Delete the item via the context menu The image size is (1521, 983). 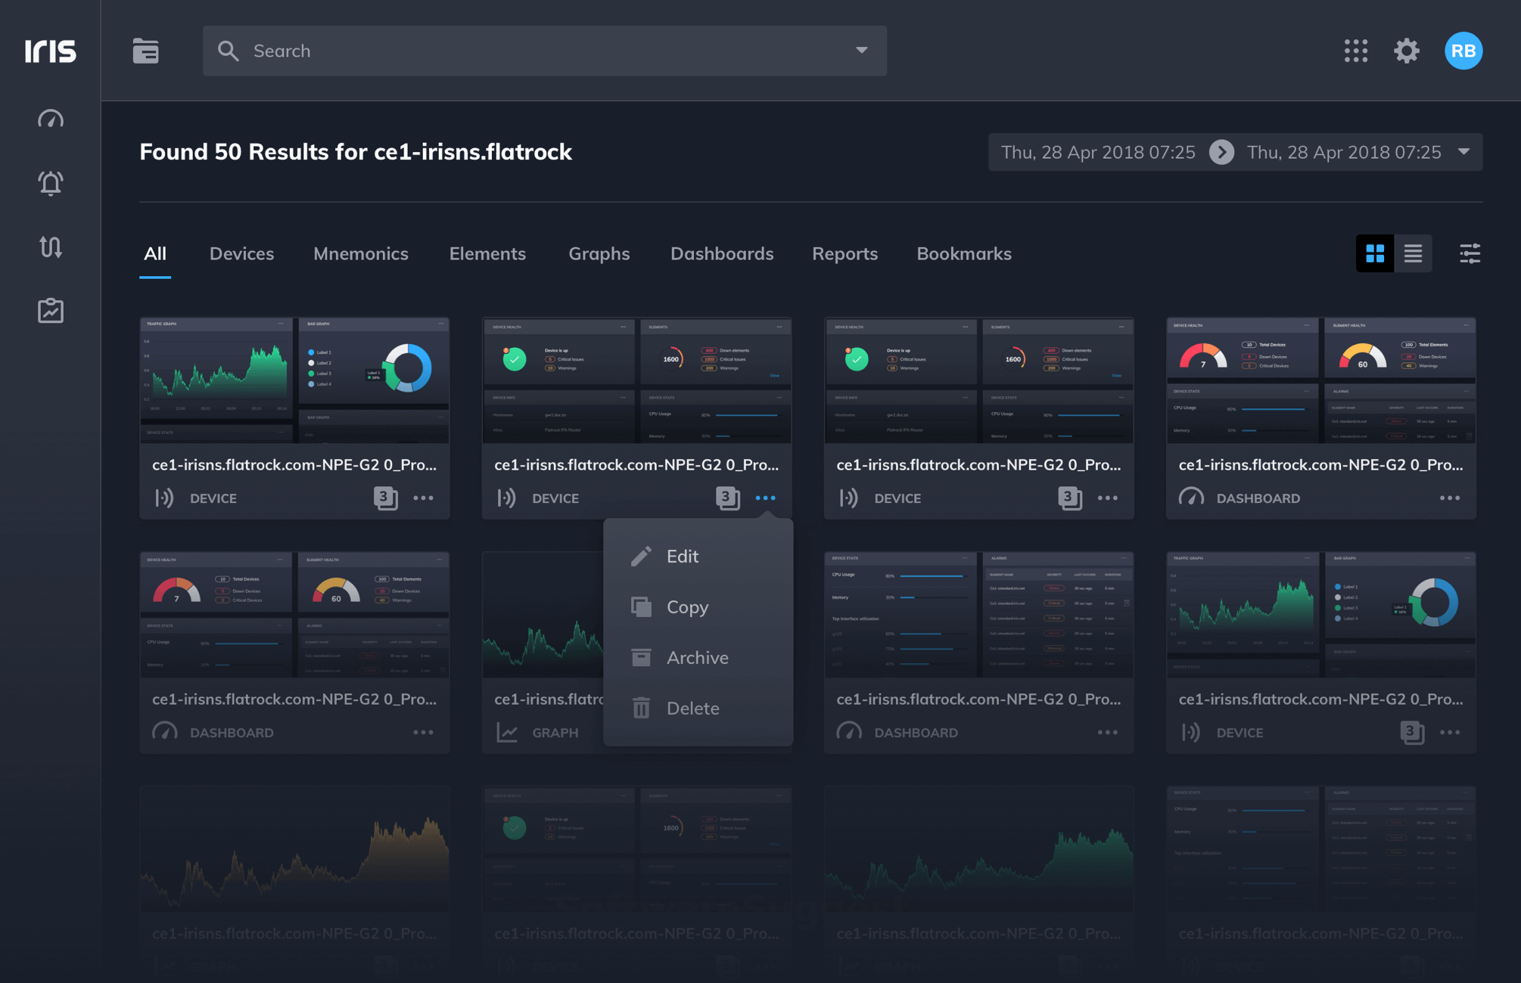[x=693, y=708]
